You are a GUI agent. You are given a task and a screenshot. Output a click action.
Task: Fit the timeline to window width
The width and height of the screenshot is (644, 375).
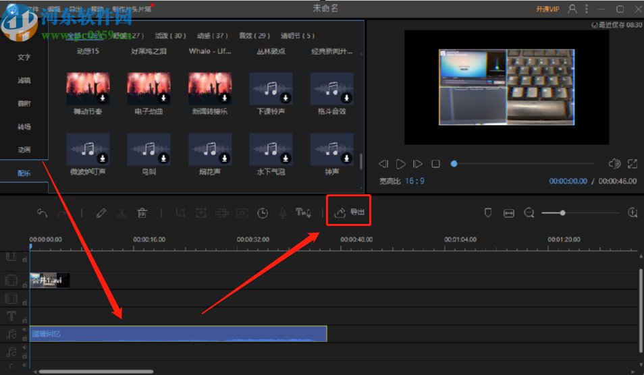tap(508, 213)
